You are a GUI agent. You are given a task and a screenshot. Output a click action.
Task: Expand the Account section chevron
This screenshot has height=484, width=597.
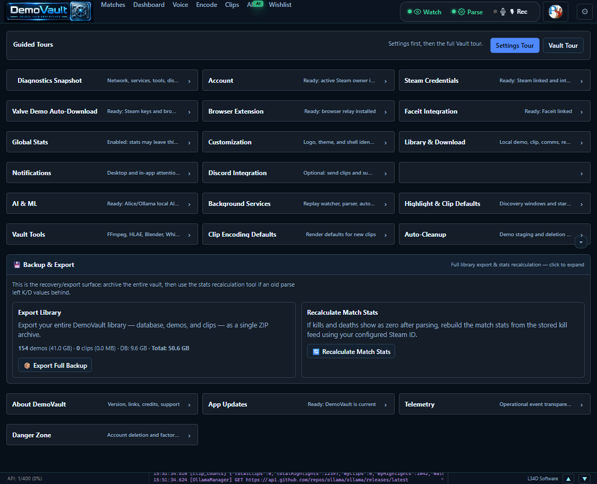(385, 81)
